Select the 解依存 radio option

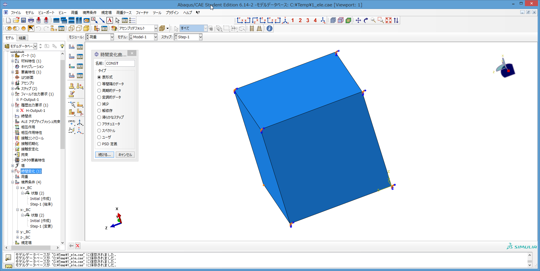coord(99,110)
